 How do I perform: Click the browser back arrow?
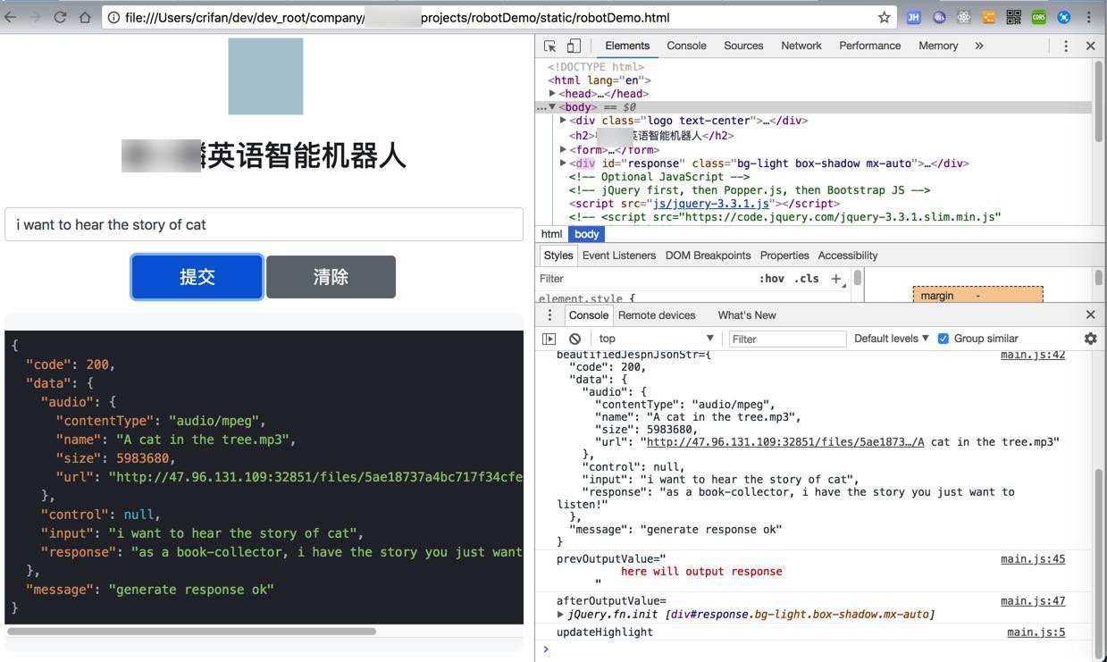click(11, 17)
